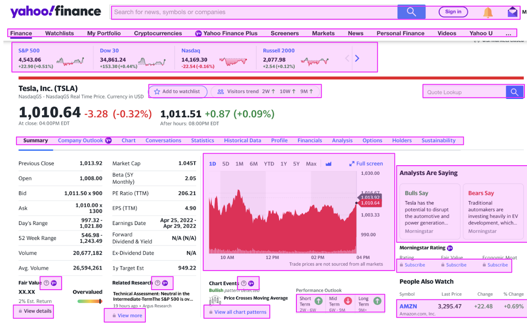The image size is (527, 331).
Task: Click Chart Events help question icon
Action: (x=244, y=283)
